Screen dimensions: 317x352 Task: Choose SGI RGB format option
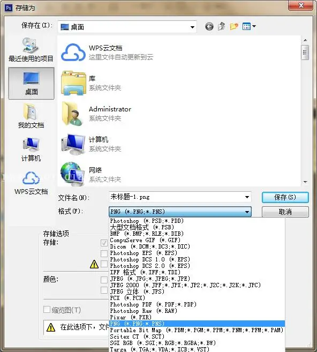(197, 343)
